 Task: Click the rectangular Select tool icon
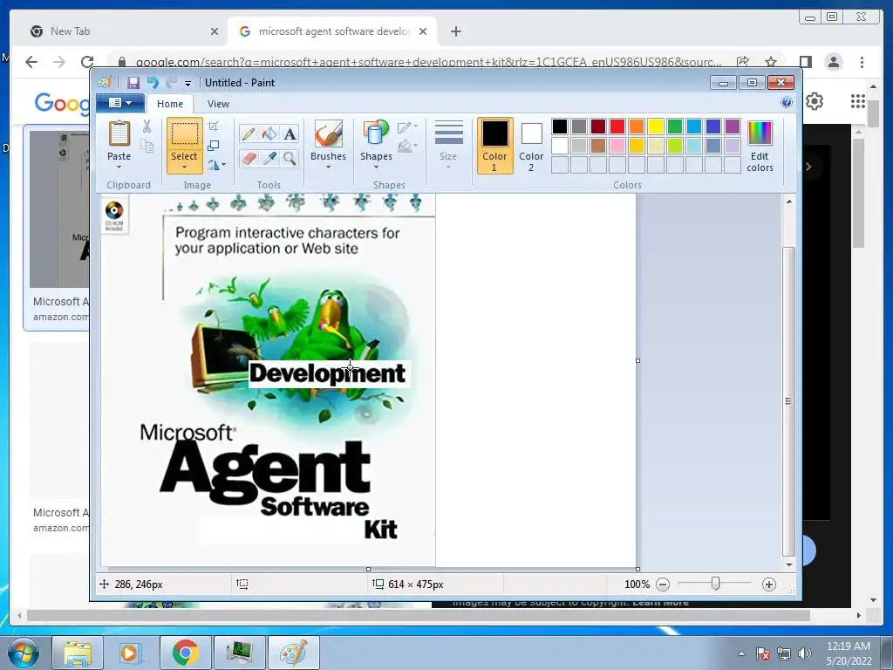[x=185, y=134]
